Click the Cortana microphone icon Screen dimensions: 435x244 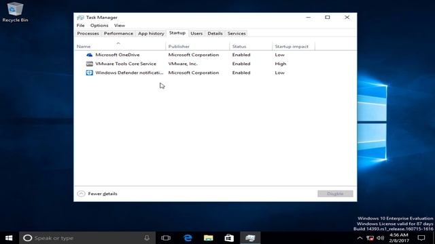(x=147, y=238)
